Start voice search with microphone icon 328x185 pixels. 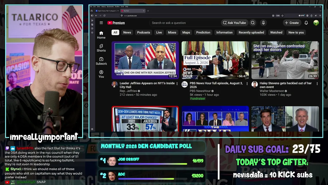pyautogui.click(x=263, y=23)
